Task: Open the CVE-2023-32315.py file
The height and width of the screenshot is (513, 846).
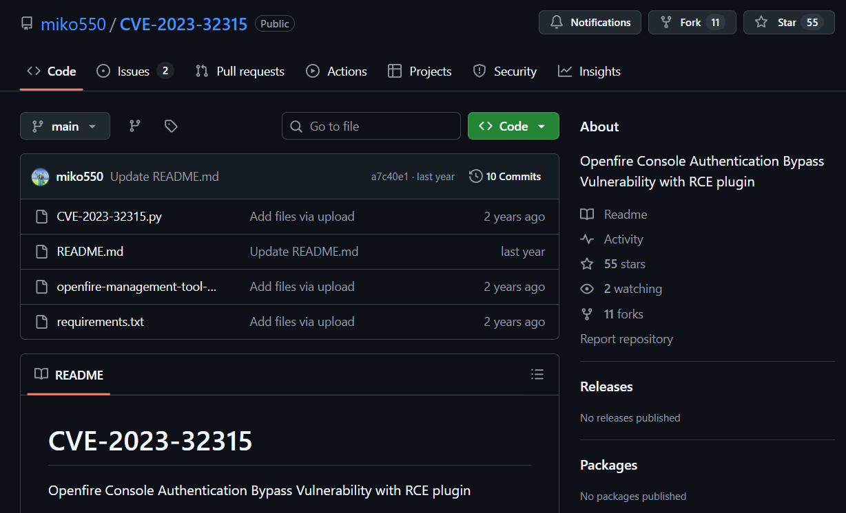Action: [109, 217]
